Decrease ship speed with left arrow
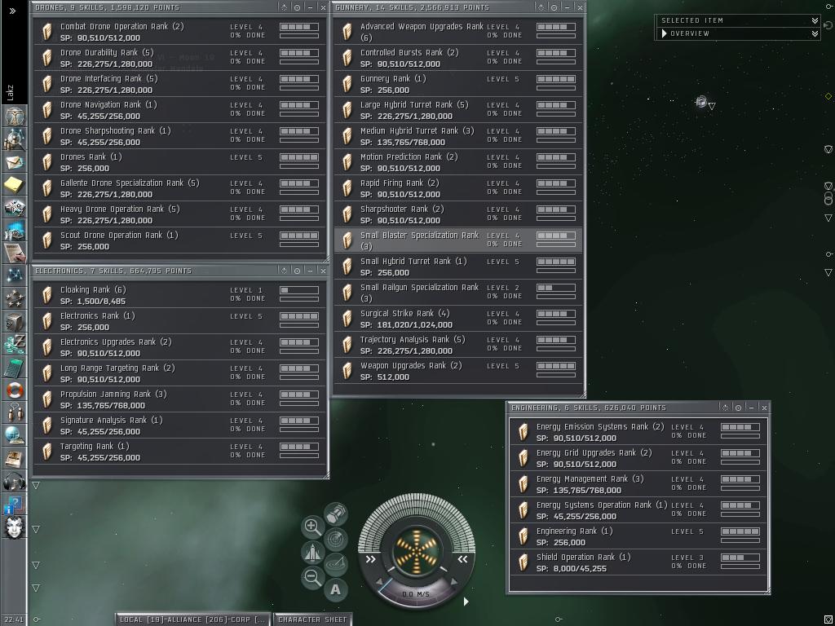Viewport: 835px width, 626px height. (380, 582)
